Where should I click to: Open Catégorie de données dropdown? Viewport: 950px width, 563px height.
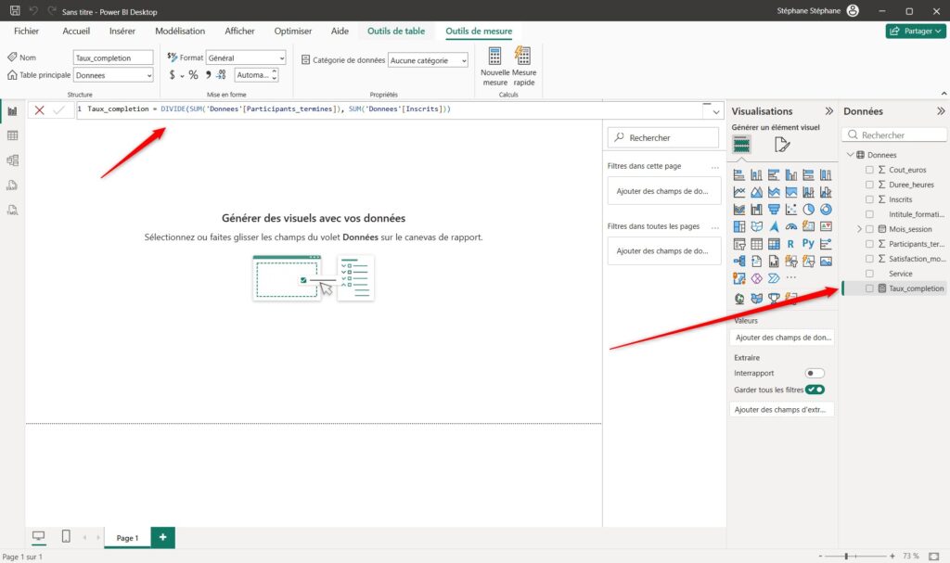(428, 60)
